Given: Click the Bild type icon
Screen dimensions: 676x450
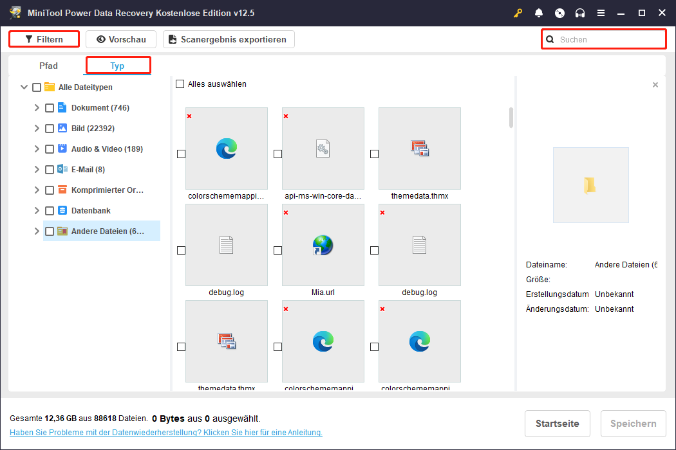Looking at the screenshot, I should tap(62, 129).
